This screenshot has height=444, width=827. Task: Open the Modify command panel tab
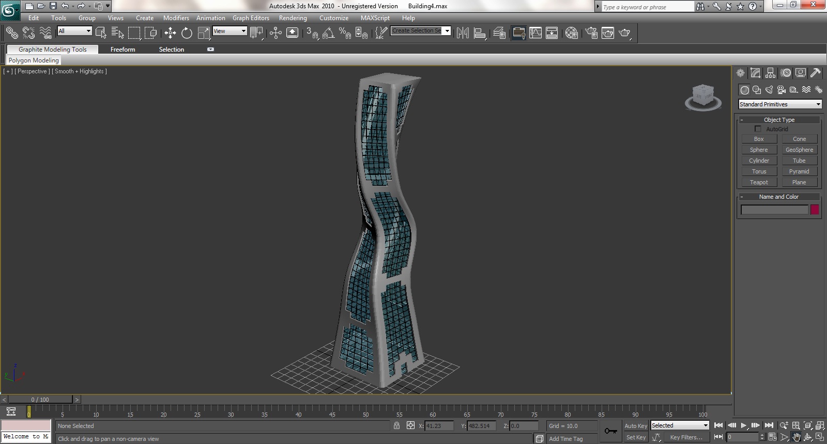[x=756, y=73]
